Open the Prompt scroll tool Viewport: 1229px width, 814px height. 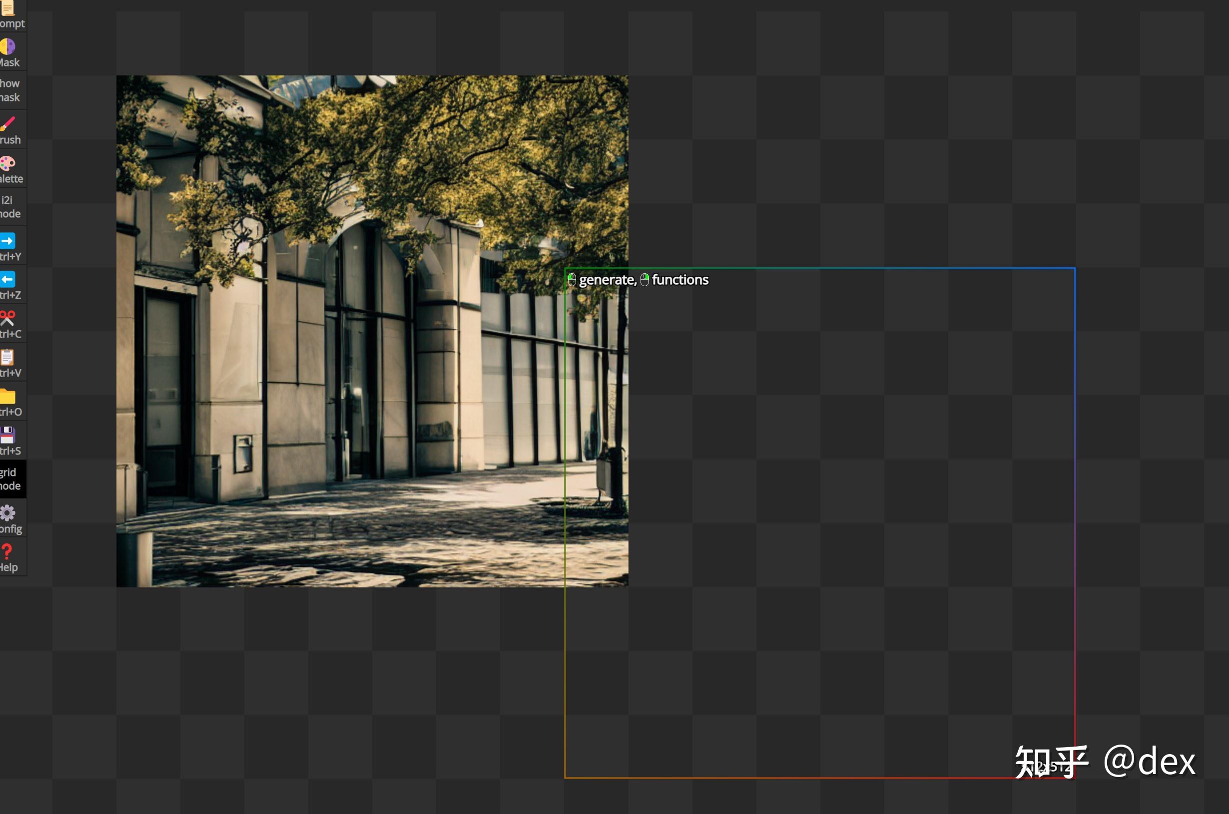tap(9, 14)
